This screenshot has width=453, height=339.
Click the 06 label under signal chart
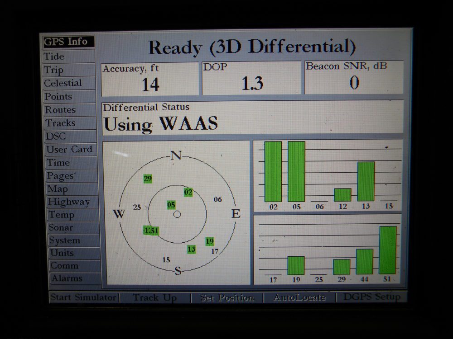point(319,207)
